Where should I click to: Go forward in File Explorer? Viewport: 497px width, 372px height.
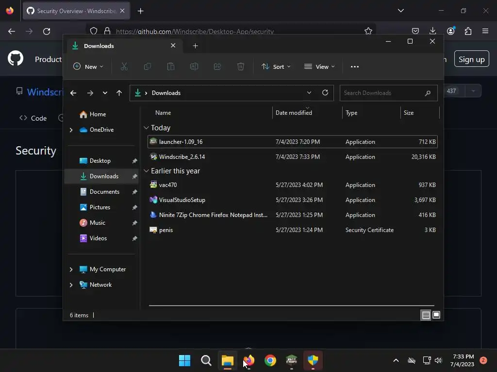pos(90,93)
